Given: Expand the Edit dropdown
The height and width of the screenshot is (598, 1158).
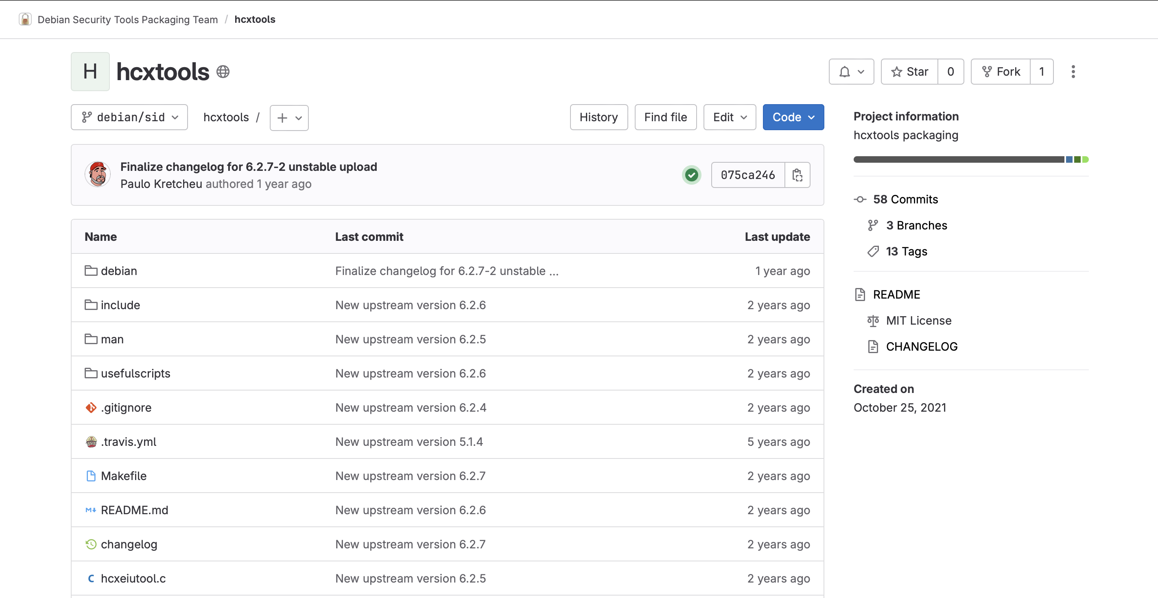Looking at the screenshot, I should click(x=730, y=117).
